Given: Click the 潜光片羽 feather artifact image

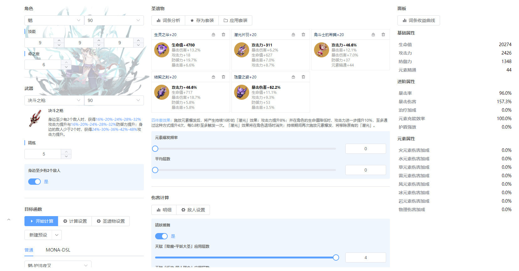Looking at the screenshot, I should pos(242,50).
